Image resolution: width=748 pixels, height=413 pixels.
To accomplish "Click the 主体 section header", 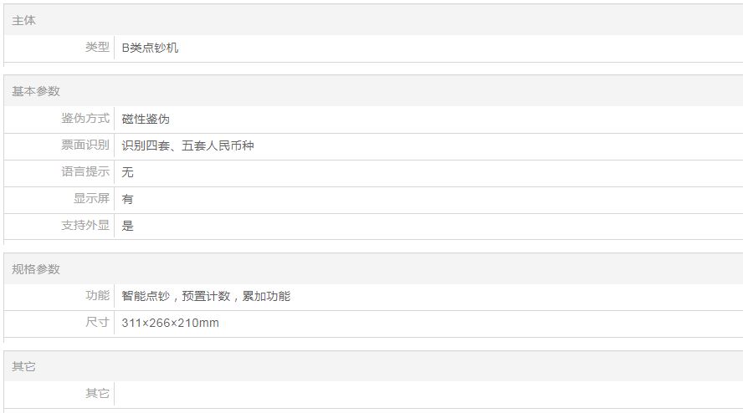I will (x=23, y=20).
